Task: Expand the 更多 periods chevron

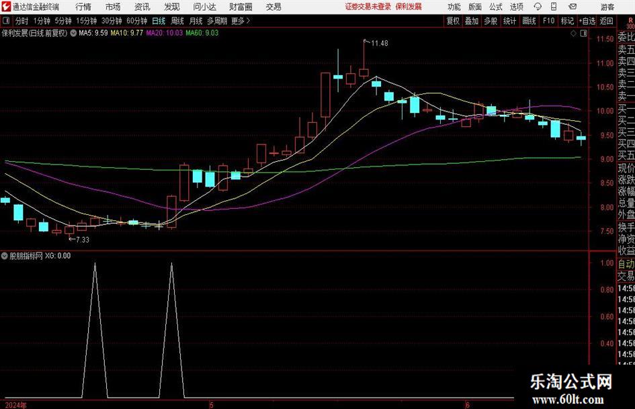Action: (248, 21)
